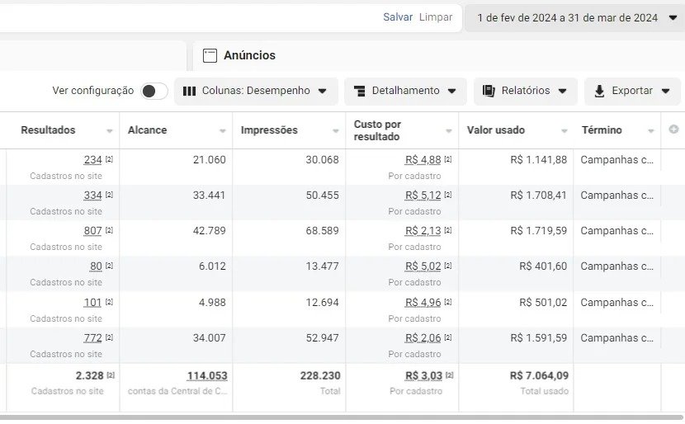Expand the Alcance column sort arrow

(222, 131)
